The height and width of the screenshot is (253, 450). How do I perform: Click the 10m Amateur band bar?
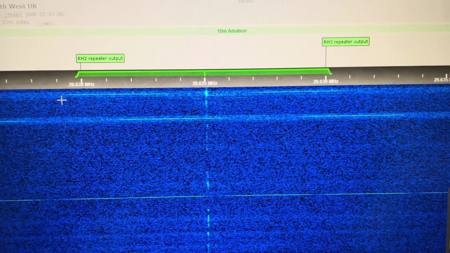[225, 31]
